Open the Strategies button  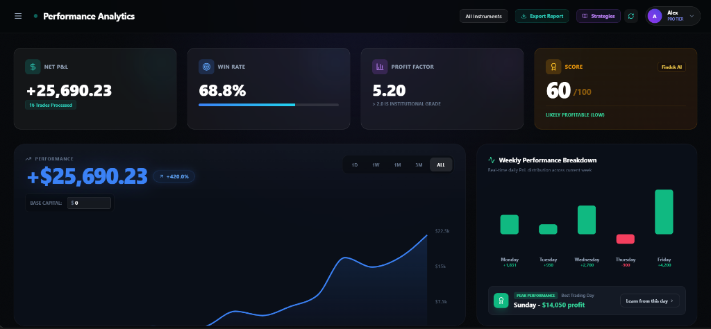pos(598,17)
